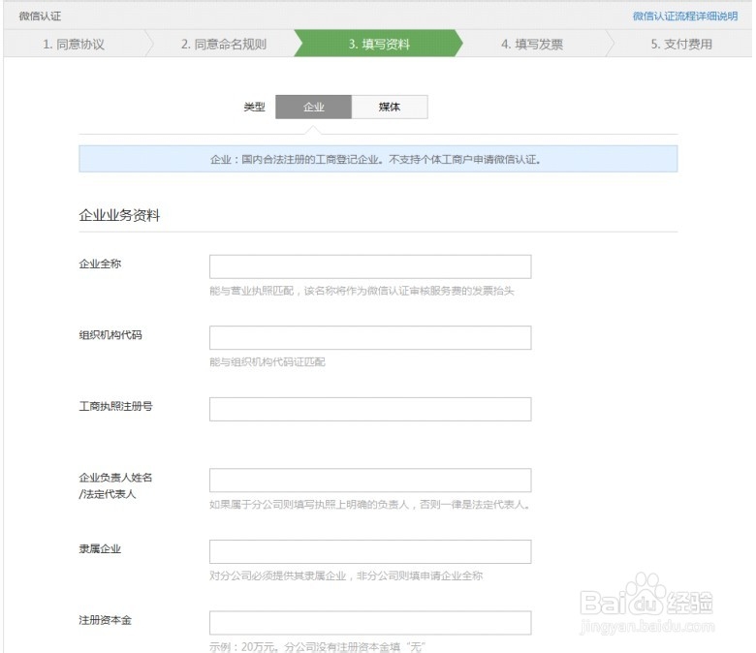Focus the 企业全称 input field

click(x=370, y=266)
